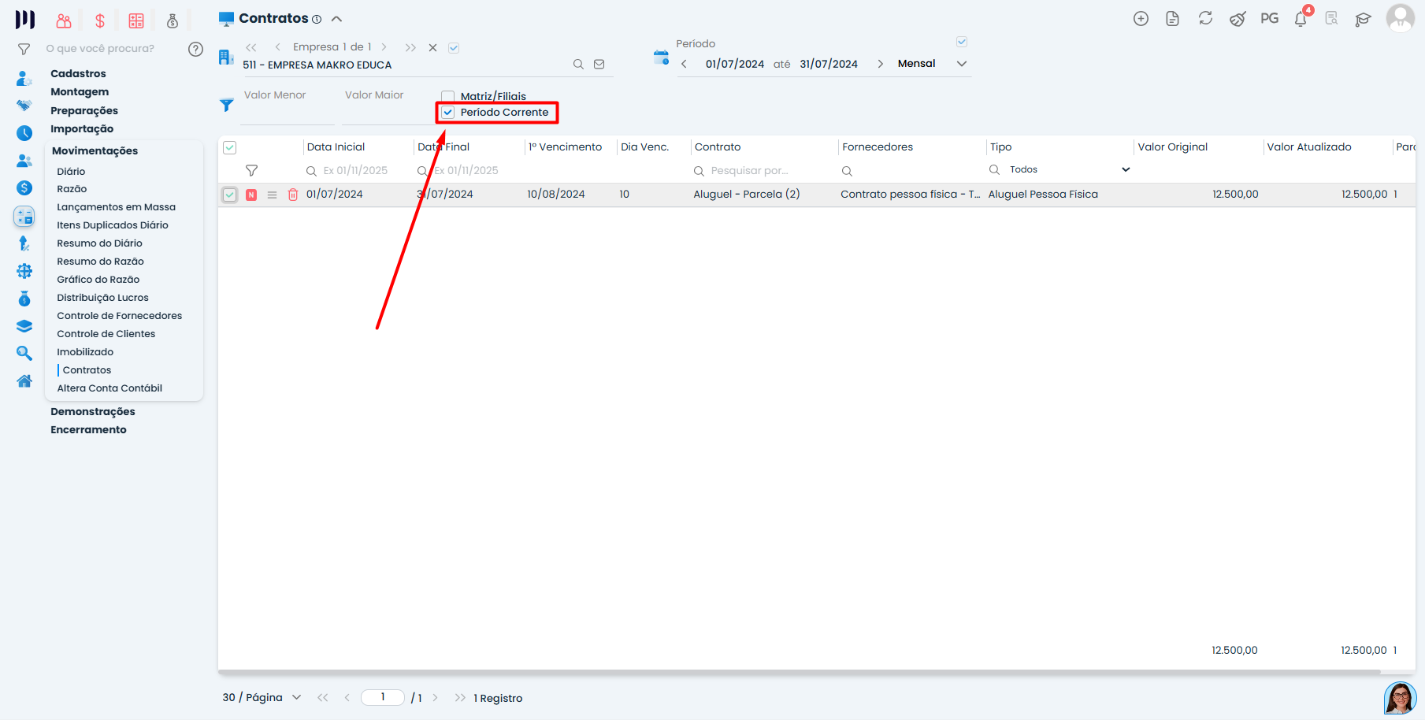Screen dimensions: 1425x720
Task: Uncheck the Período Corrente option
Action: 447,112
